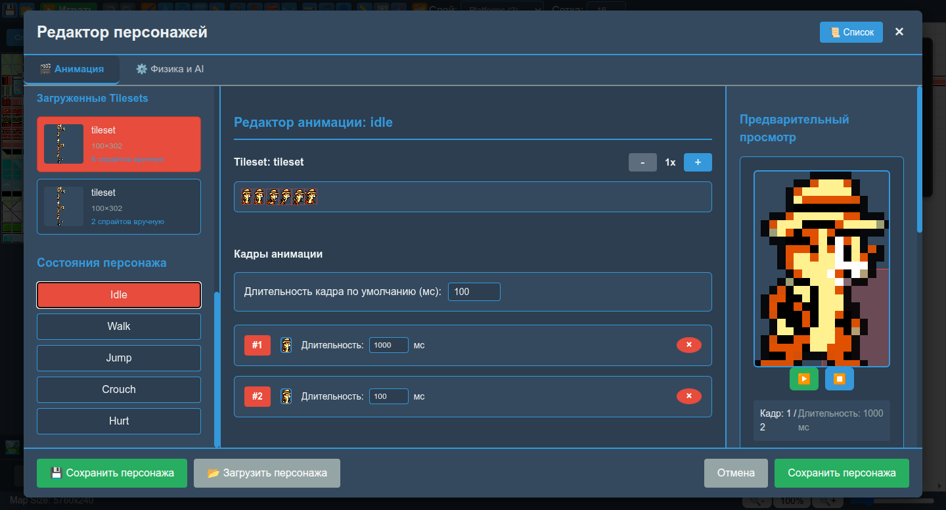Zoom in tileset with plus button
The width and height of the screenshot is (946, 510).
[x=698, y=162]
